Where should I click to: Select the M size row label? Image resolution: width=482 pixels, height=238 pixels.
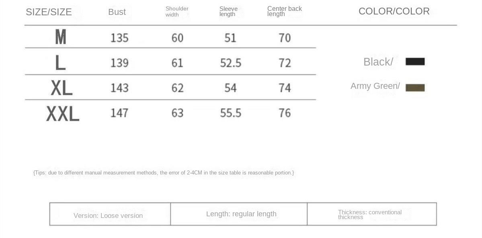(61, 37)
